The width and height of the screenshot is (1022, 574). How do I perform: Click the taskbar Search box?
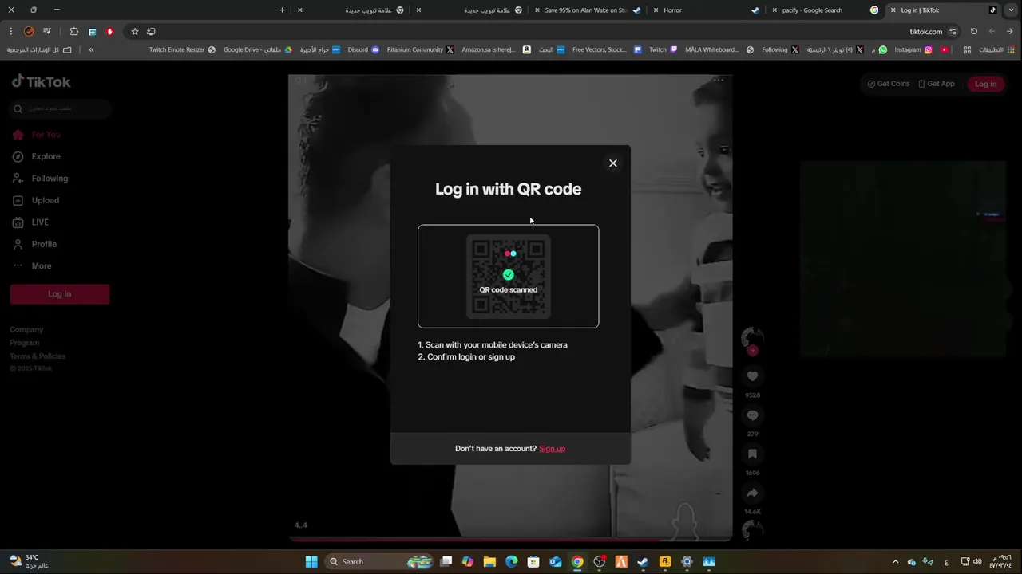[381, 562]
